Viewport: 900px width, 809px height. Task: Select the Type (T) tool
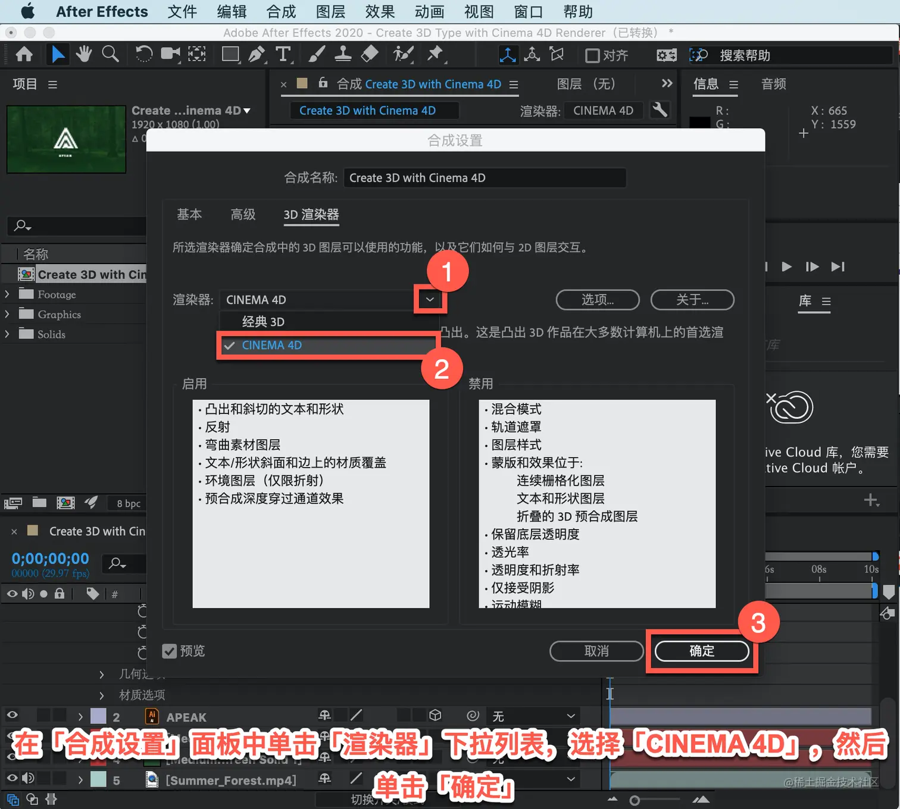(x=284, y=55)
